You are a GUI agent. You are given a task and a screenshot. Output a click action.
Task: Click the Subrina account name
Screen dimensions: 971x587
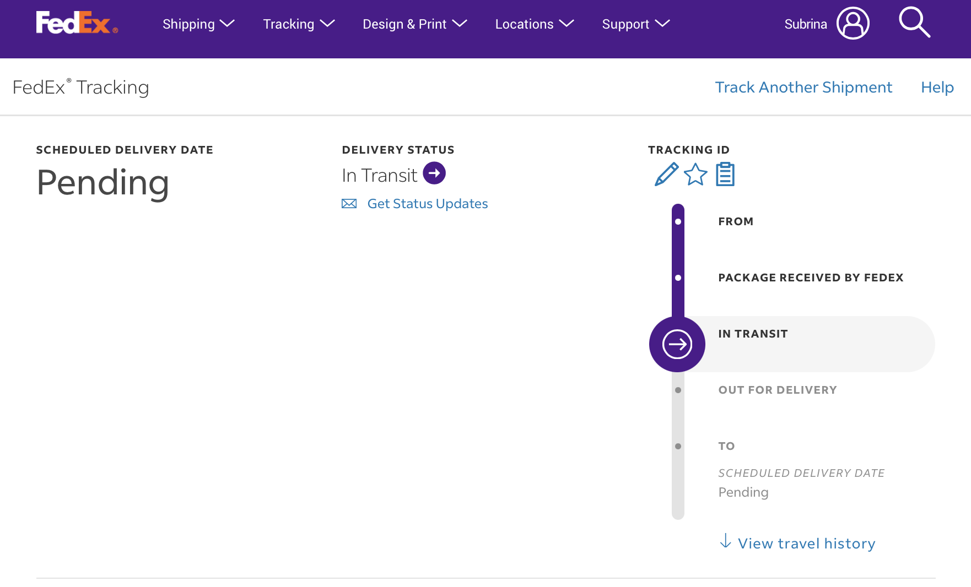point(806,24)
